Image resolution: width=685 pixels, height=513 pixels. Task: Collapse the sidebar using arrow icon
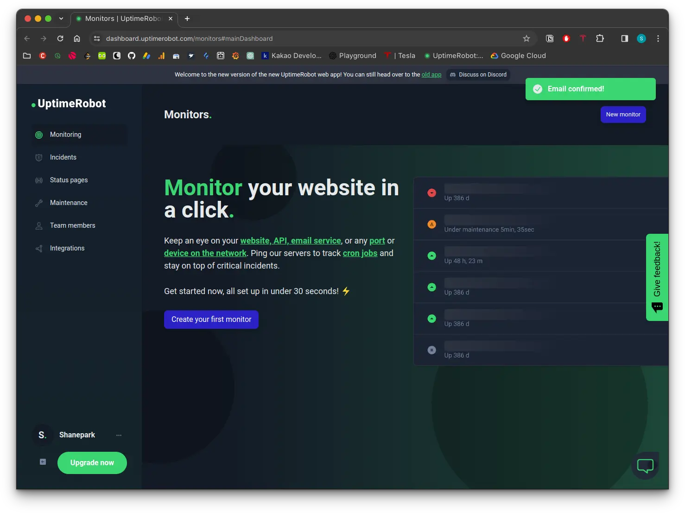click(x=43, y=462)
